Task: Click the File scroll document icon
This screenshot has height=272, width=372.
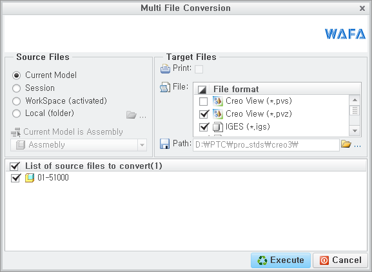Action: [x=165, y=87]
